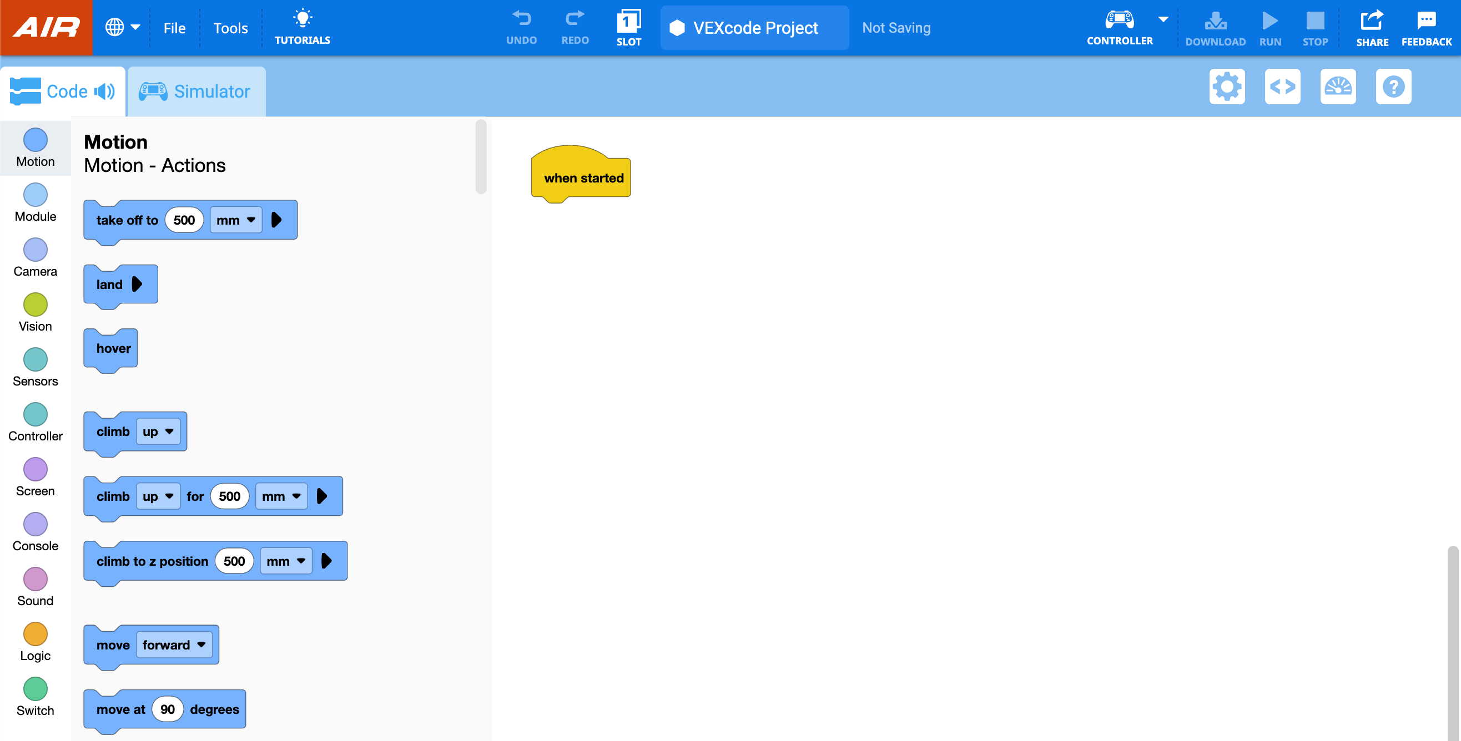The image size is (1461, 741).
Task: Select the Sensors block category
Action: (35, 367)
